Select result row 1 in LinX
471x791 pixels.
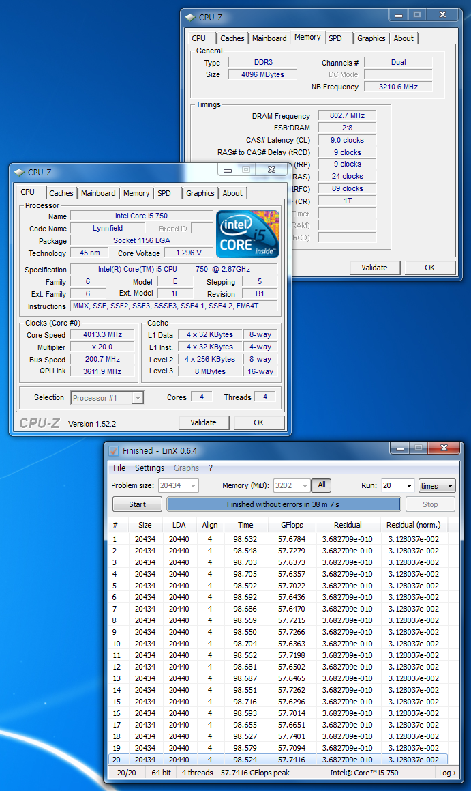tap(278, 539)
